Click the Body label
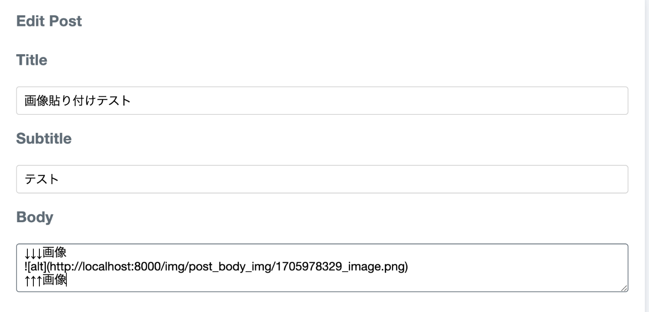Viewport: 649px width, 312px height. coord(35,217)
